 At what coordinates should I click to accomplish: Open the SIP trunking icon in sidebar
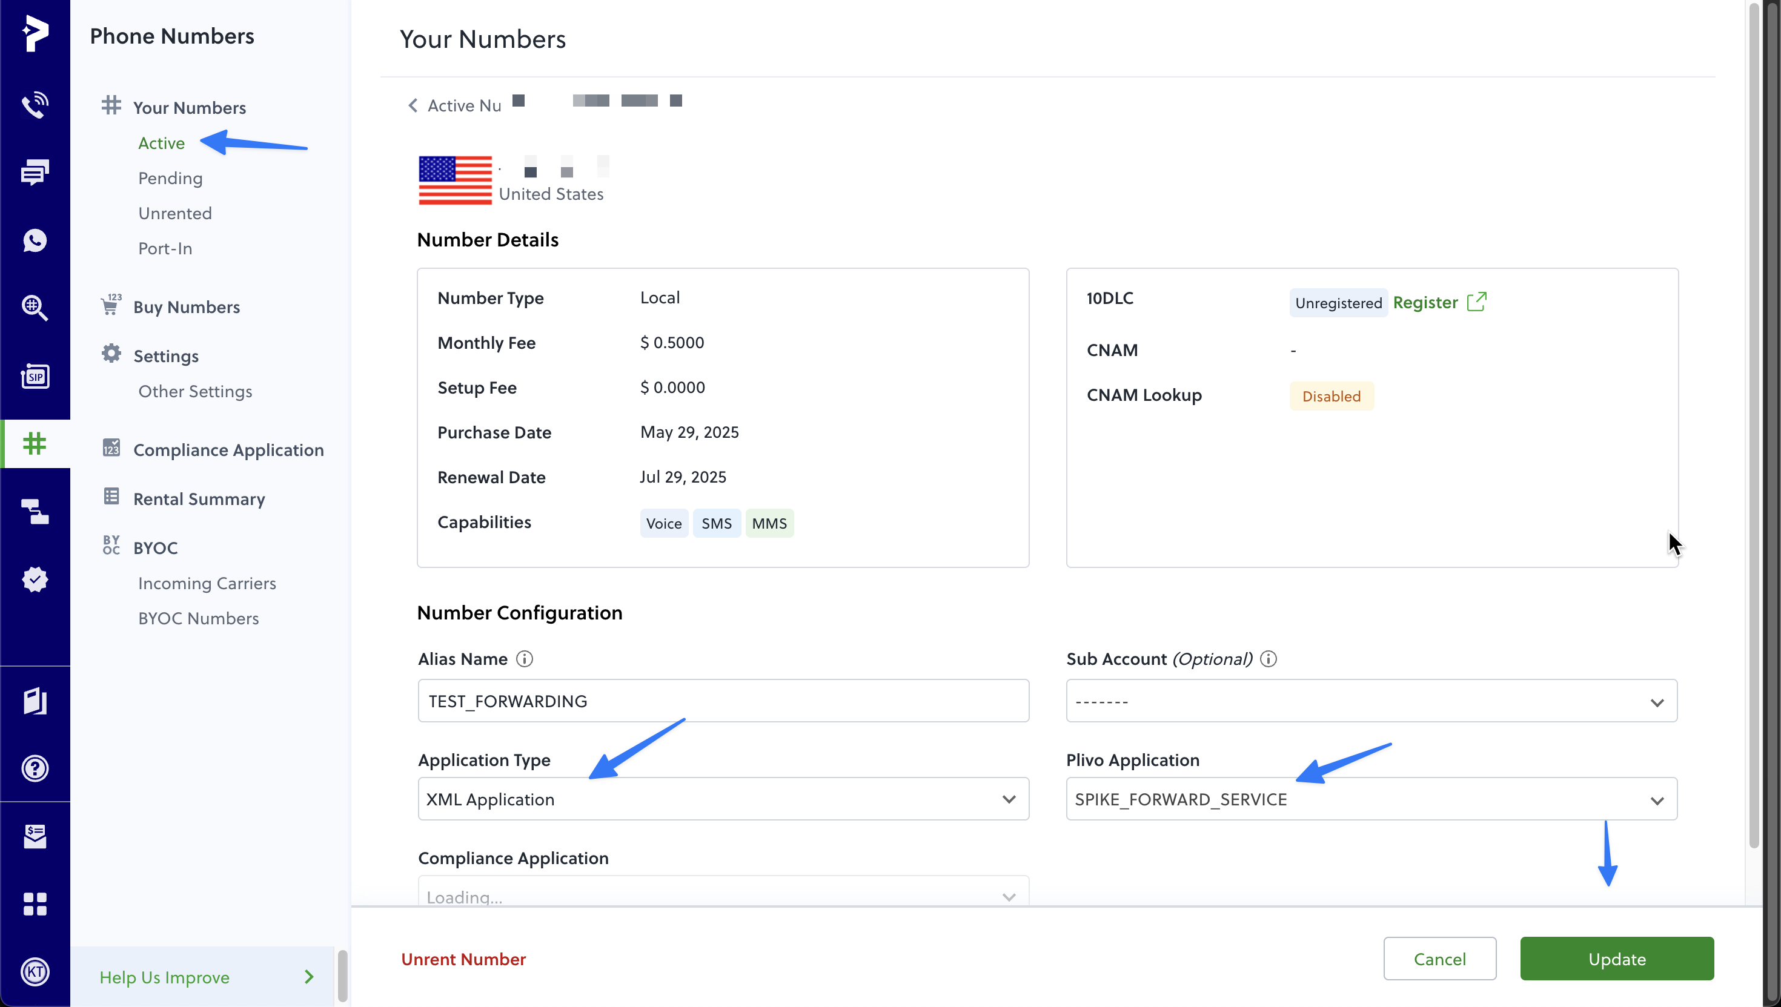[35, 376]
